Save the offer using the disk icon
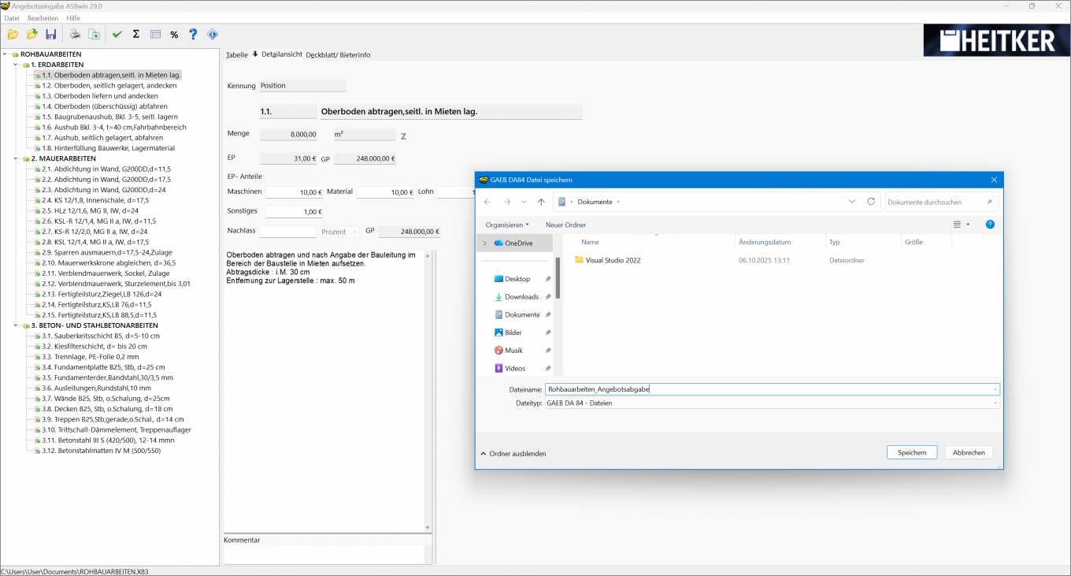 point(51,34)
